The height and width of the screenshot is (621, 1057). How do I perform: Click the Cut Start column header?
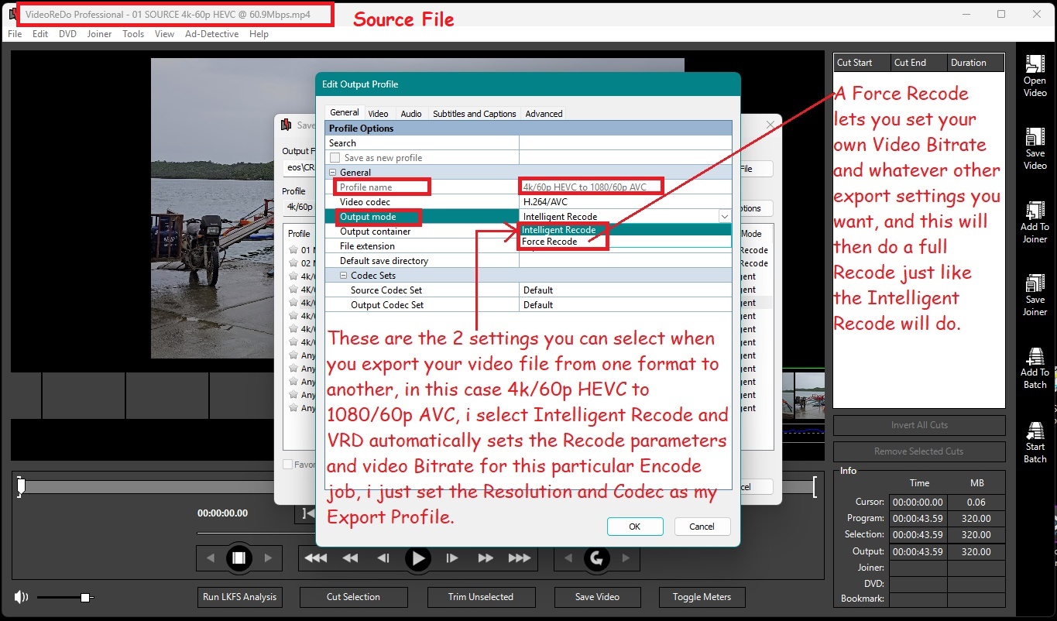(861, 63)
